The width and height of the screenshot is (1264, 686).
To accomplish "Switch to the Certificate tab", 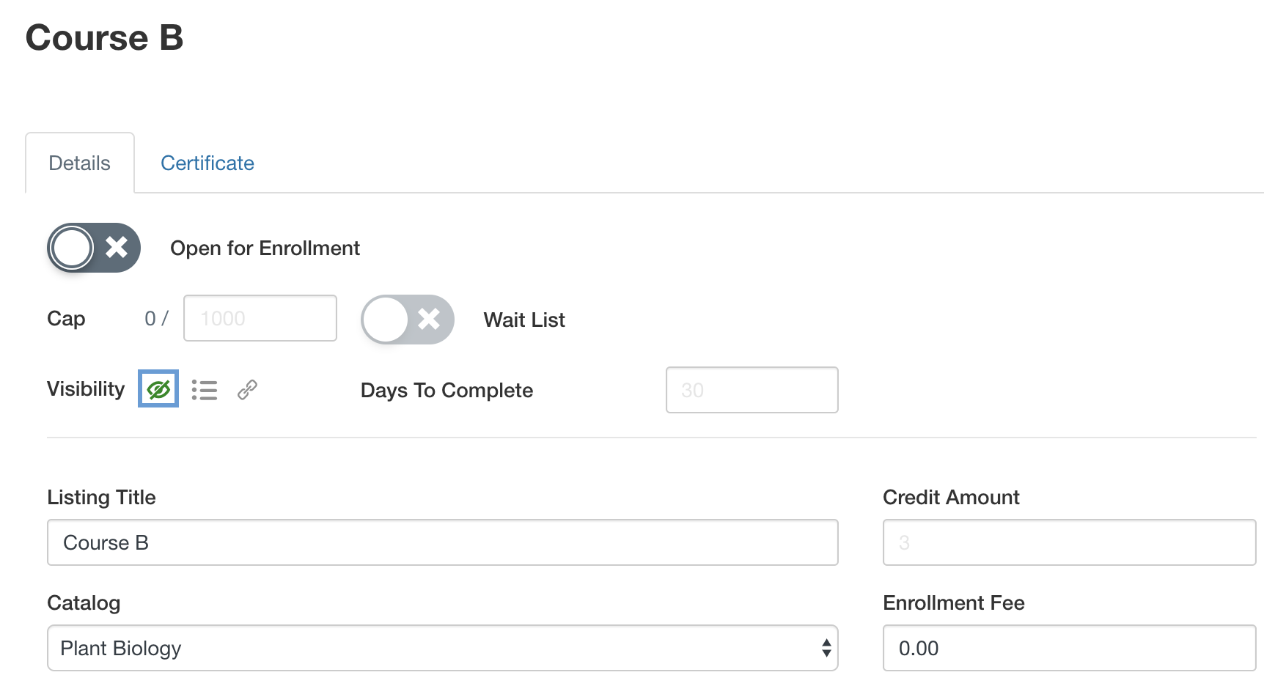I will click(x=207, y=163).
